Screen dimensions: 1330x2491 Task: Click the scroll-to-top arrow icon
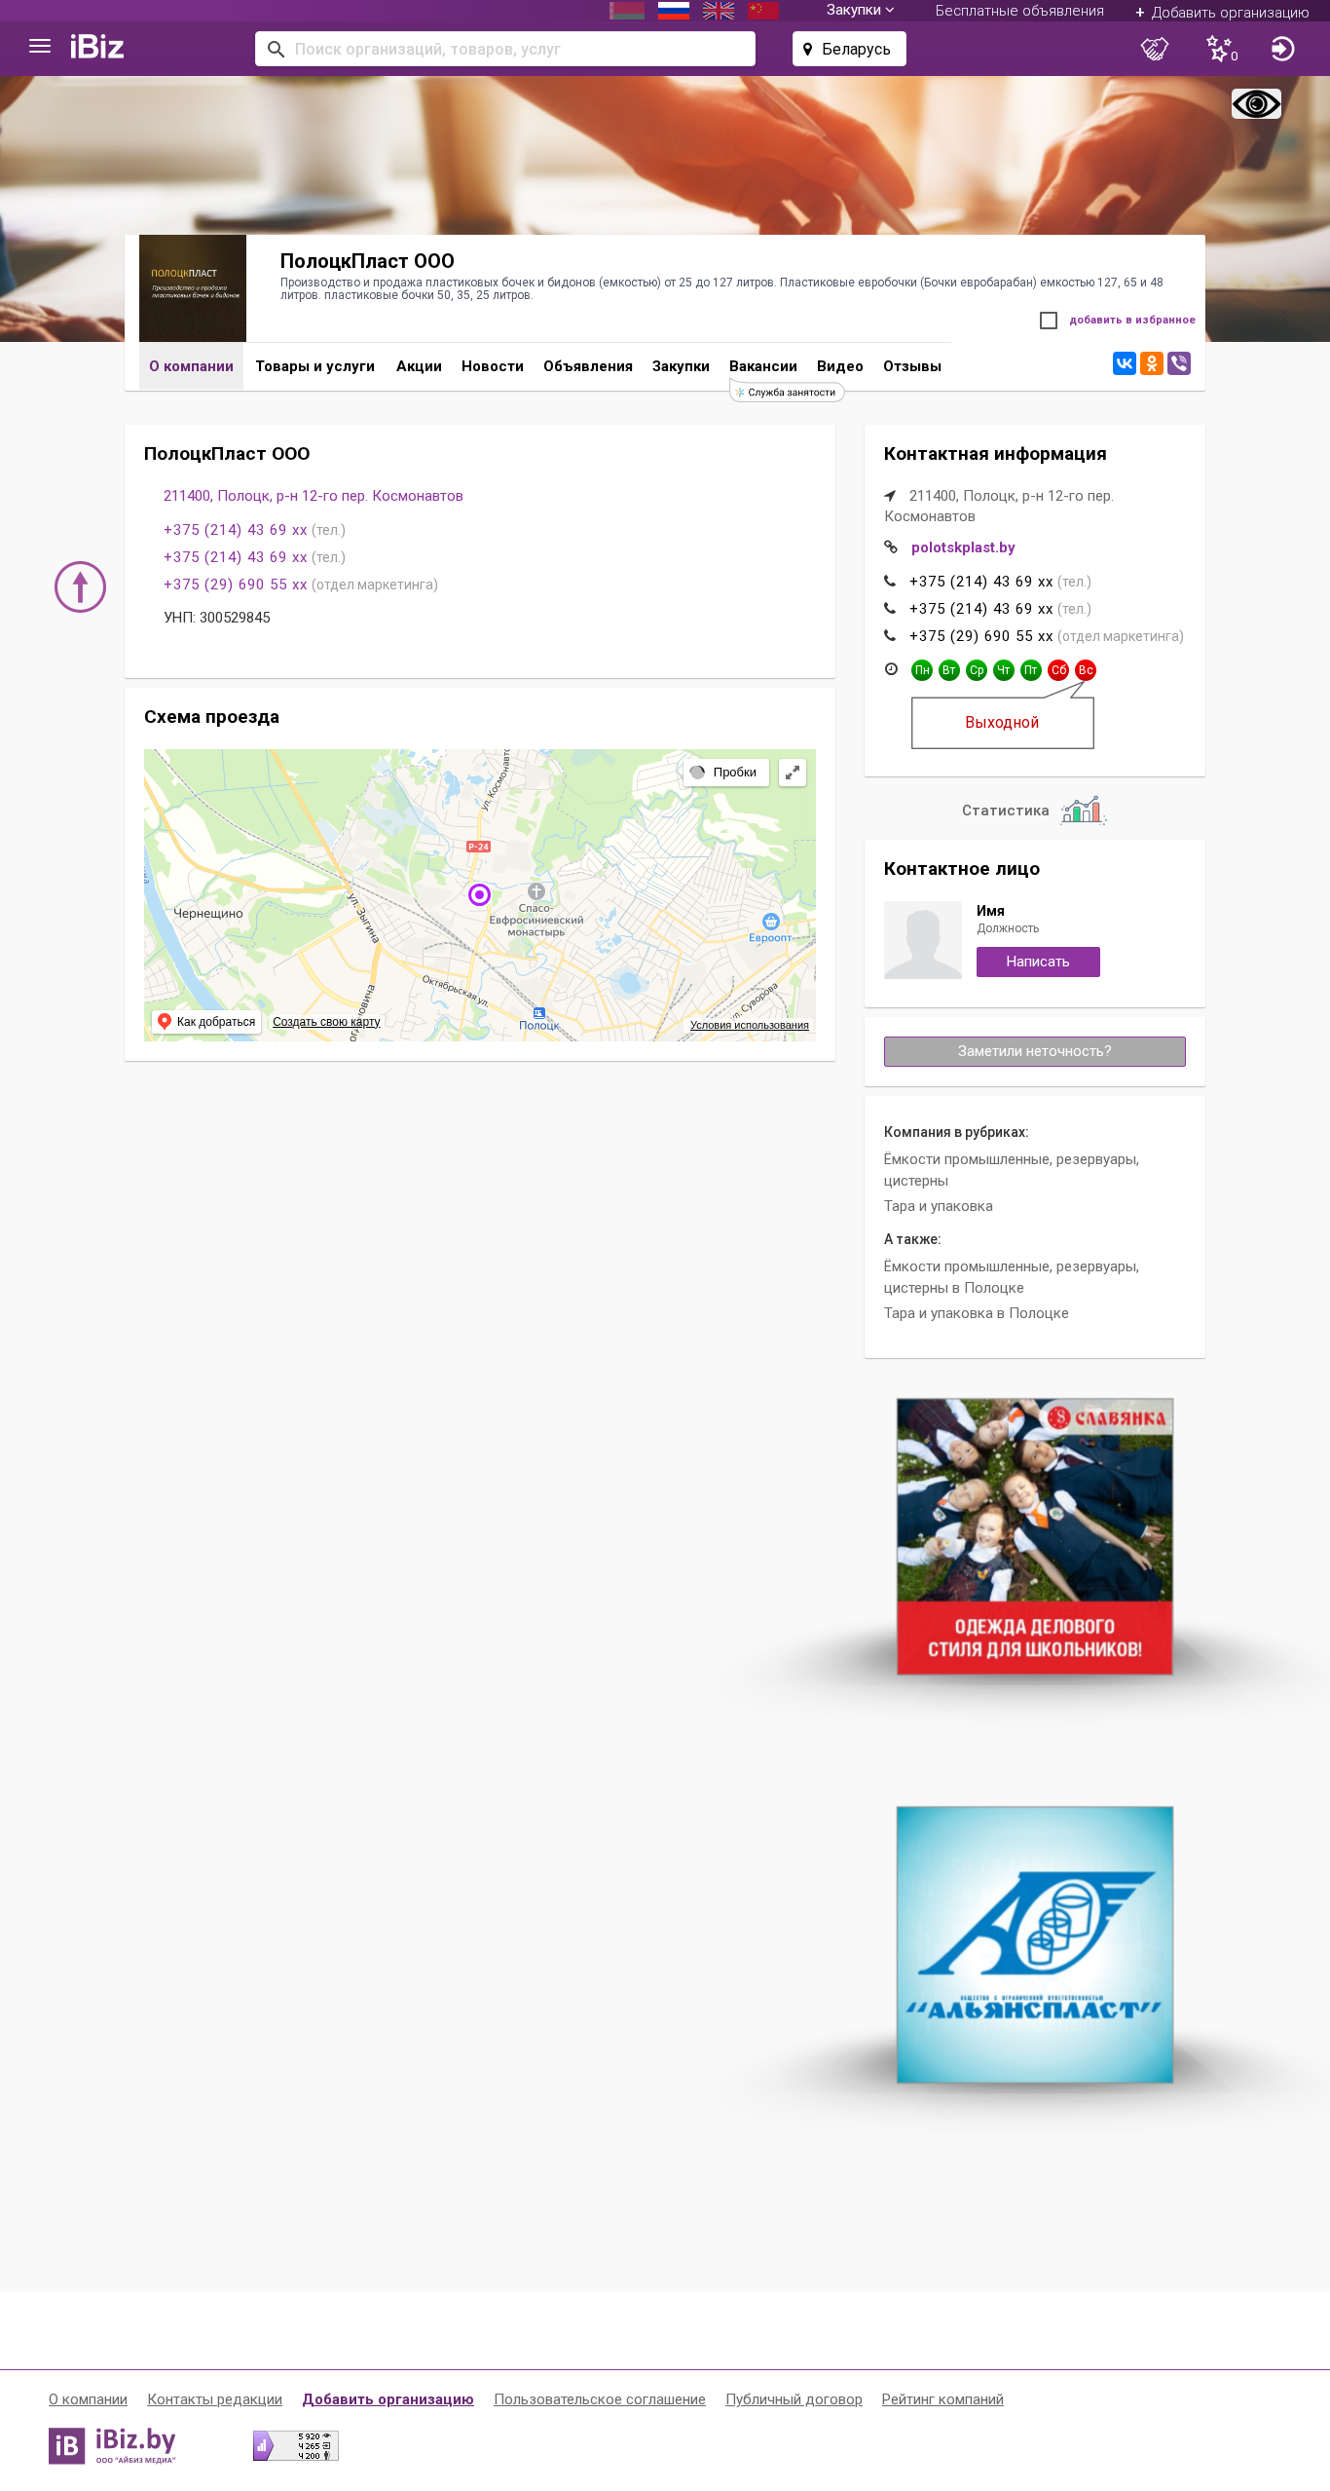pyautogui.click(x=80, y=586)
